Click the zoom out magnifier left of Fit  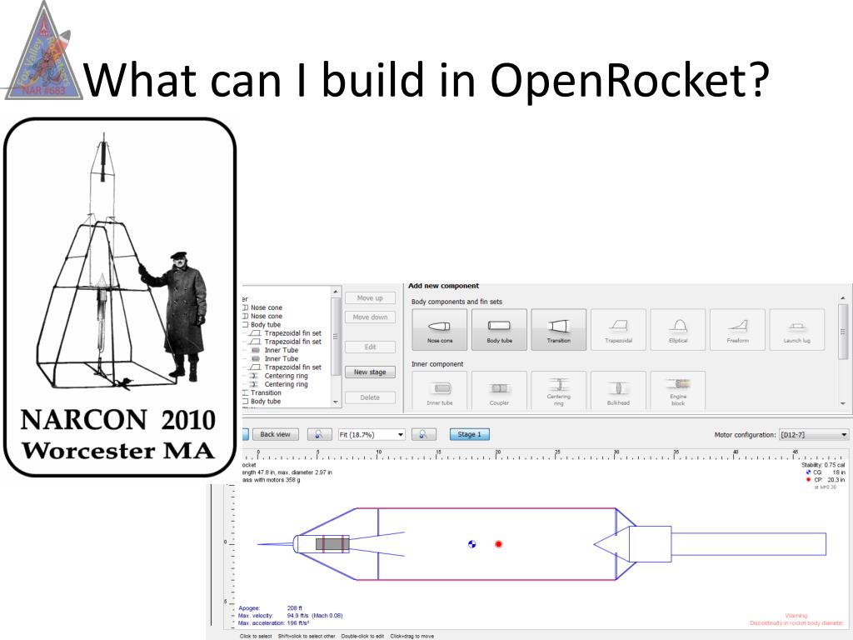(319, 434)
